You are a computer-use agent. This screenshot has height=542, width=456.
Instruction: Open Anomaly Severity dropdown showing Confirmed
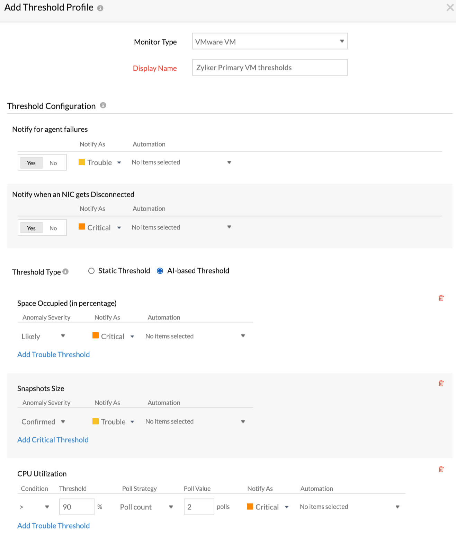click(x=43, y=422)
